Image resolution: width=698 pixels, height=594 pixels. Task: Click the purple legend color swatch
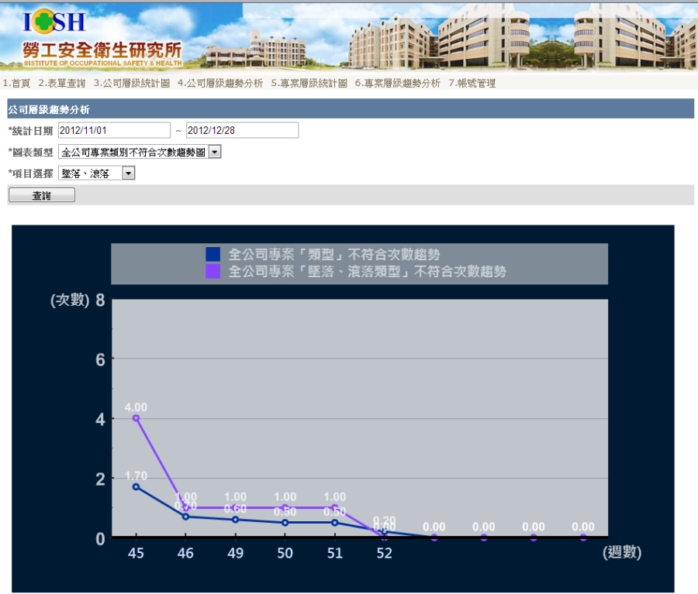[x=213, y=272]
